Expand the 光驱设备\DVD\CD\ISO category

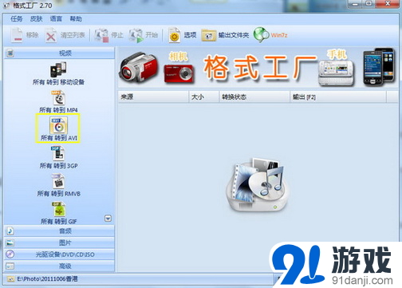(59, 254)
